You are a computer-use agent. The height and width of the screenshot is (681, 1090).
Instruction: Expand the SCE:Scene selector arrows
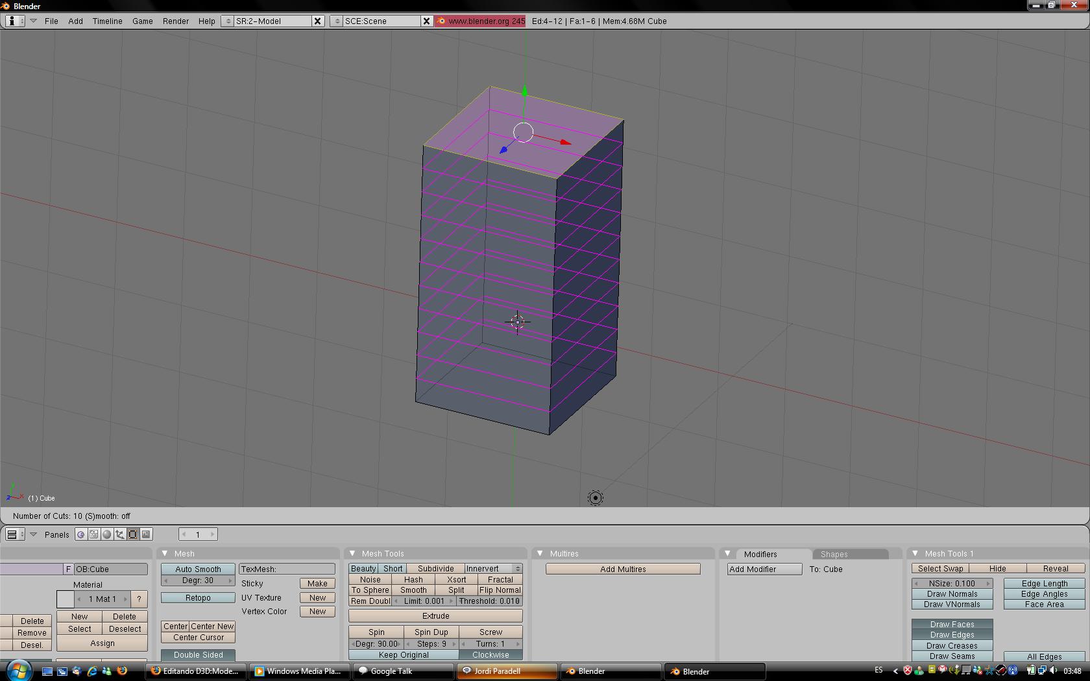(336, 21)
